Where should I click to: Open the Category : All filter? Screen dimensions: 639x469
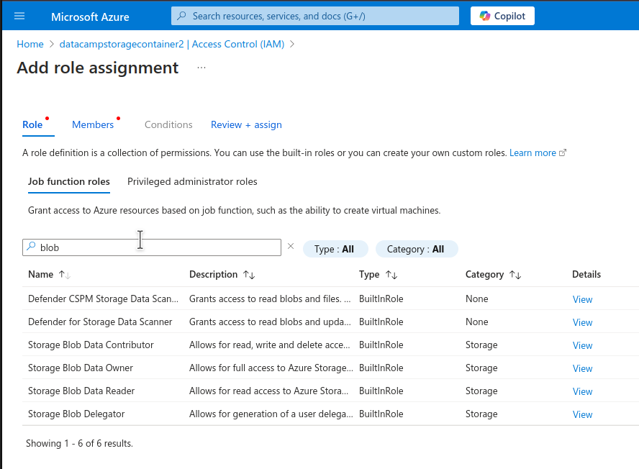coord(417,249)
